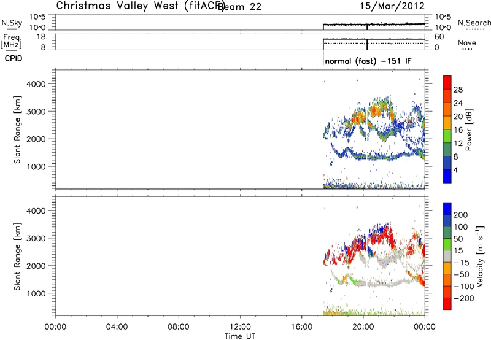Click the '08:00' time axis tick label
Screen dimensions: 491x340
(x=179, y=327)
